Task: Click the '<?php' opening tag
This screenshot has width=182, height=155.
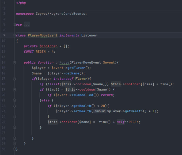Action: [x=21, y=3]
